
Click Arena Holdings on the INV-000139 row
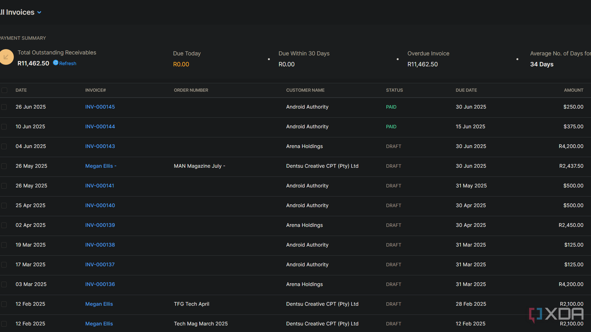click(x=304, y=225)
